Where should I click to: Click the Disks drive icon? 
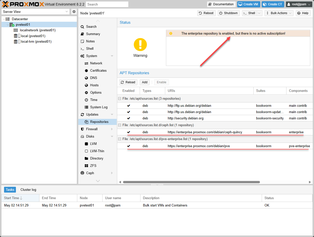82,137
